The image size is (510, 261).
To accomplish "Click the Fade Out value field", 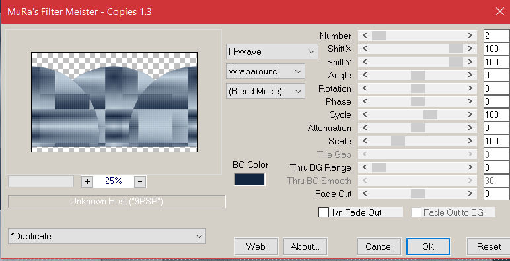I will (x=497, y=194).
